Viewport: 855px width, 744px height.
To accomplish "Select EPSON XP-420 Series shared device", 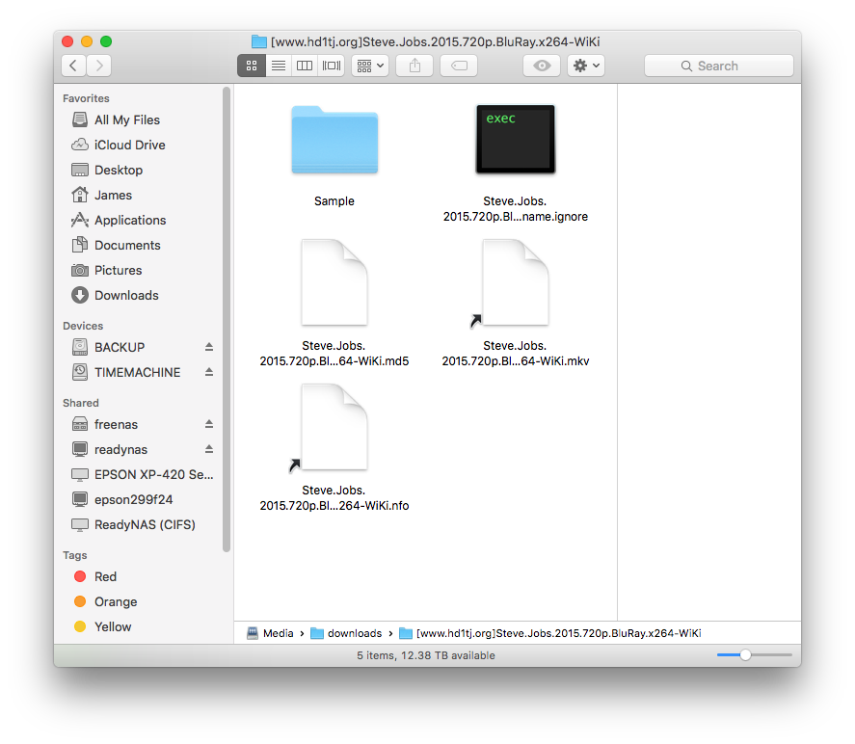I will pos(143,475).
